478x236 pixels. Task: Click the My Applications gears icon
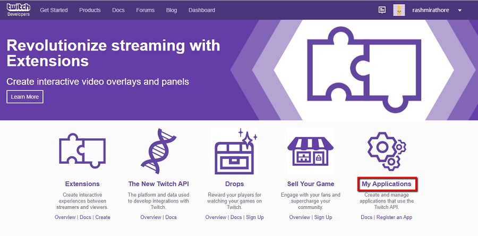point(387,151)
